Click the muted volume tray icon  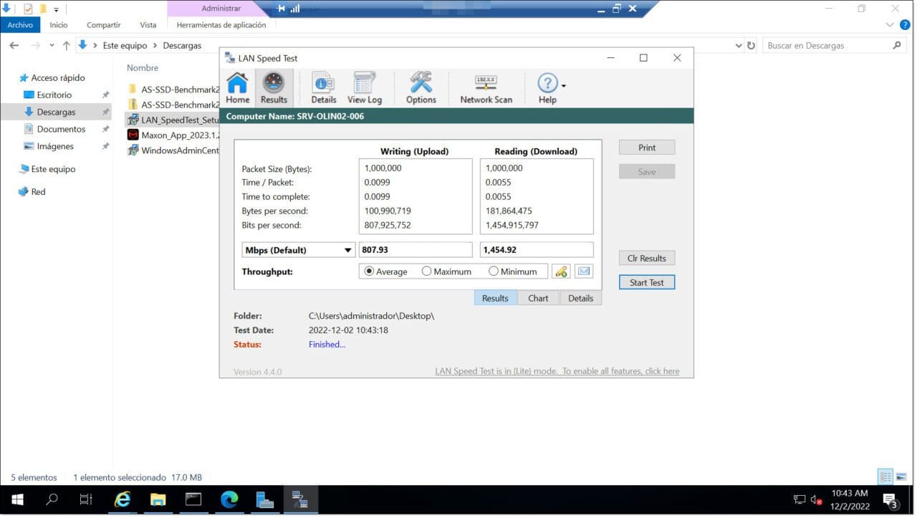[817, 500]
